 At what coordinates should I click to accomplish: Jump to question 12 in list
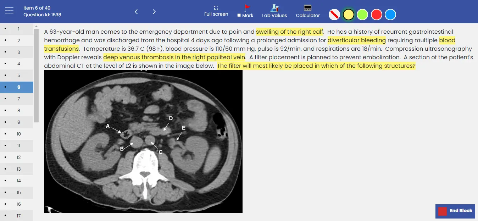click(17, 158)
